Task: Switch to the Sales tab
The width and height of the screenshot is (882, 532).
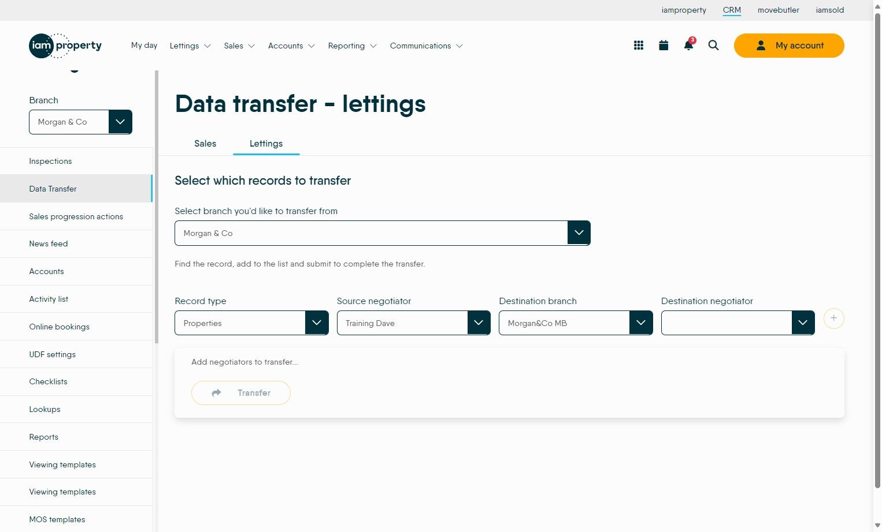Action: coord(205,144)
